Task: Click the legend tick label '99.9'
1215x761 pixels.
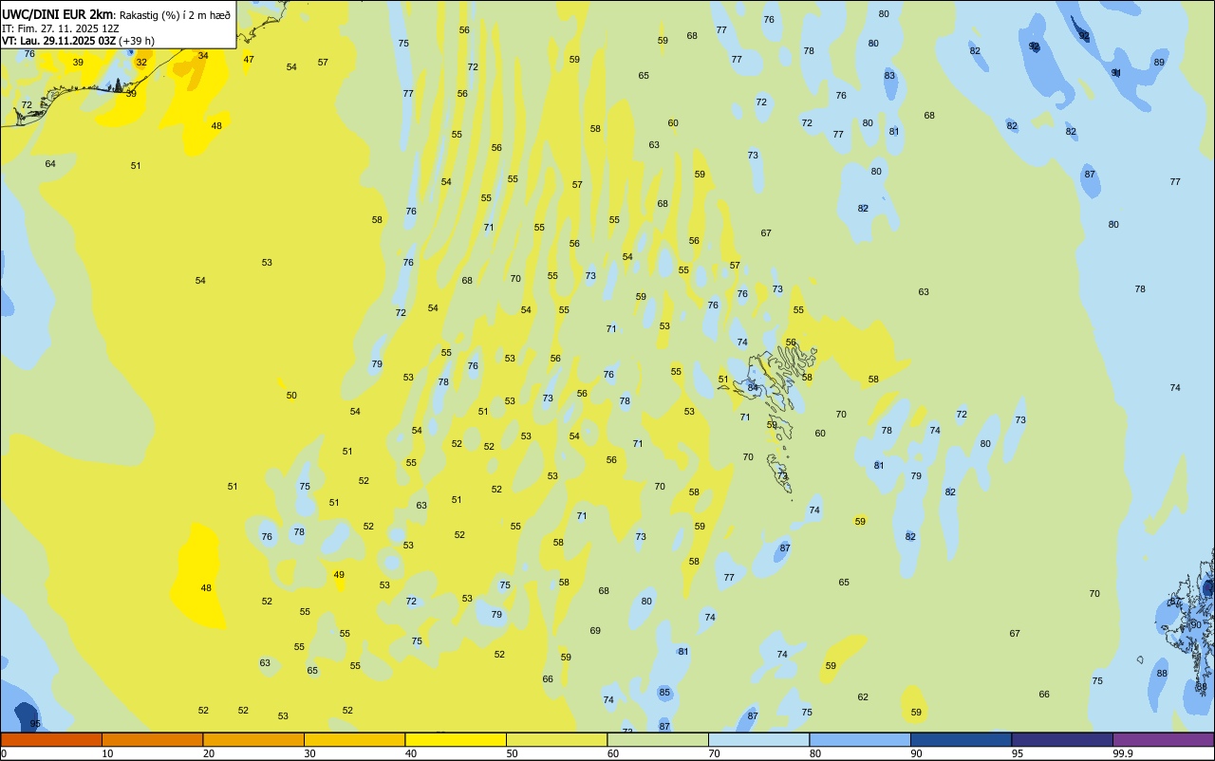Action: tap(1123, 753)
